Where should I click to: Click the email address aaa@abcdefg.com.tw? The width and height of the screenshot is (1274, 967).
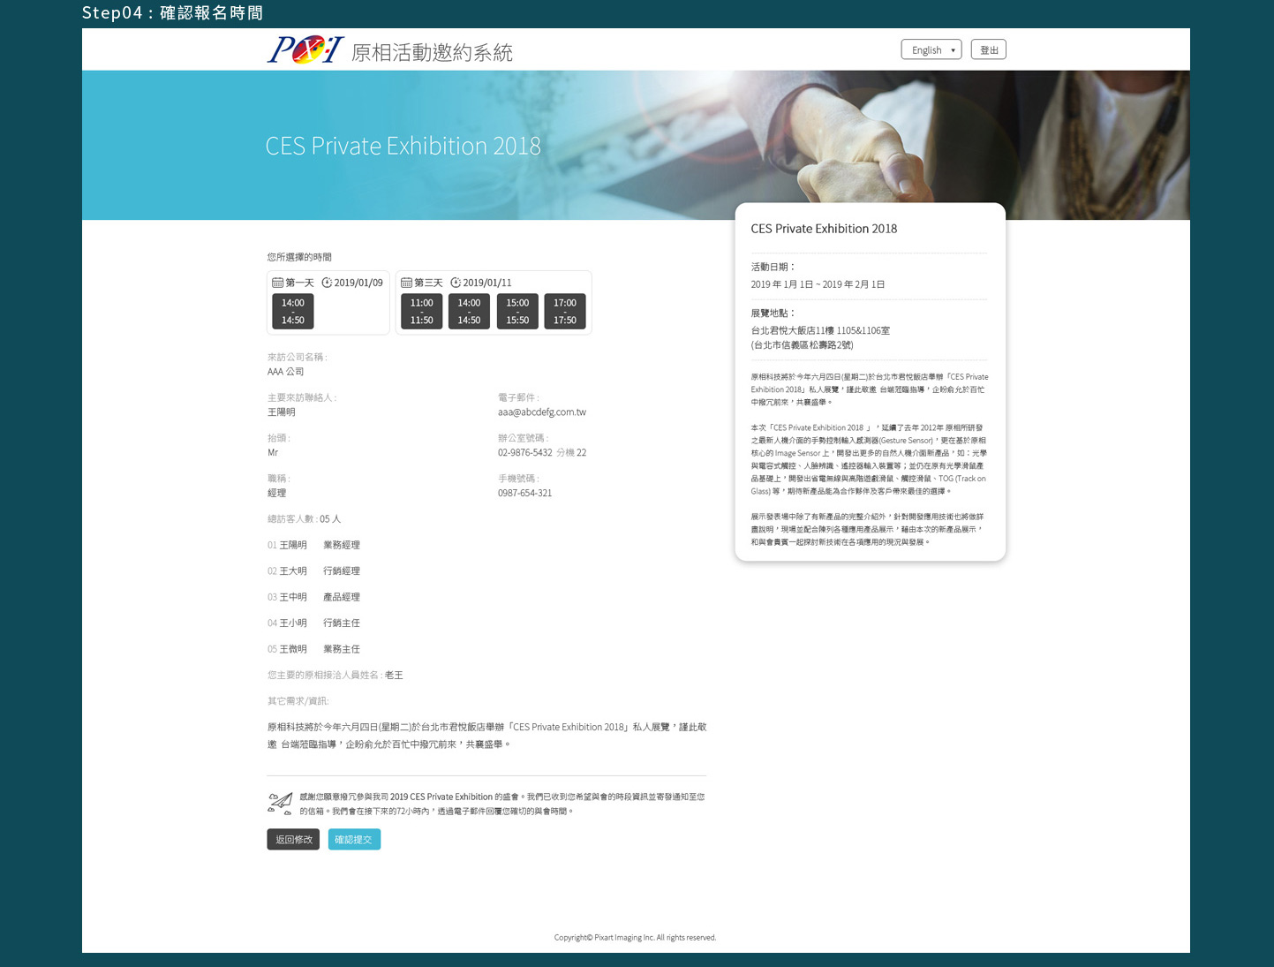pos(543,412)
